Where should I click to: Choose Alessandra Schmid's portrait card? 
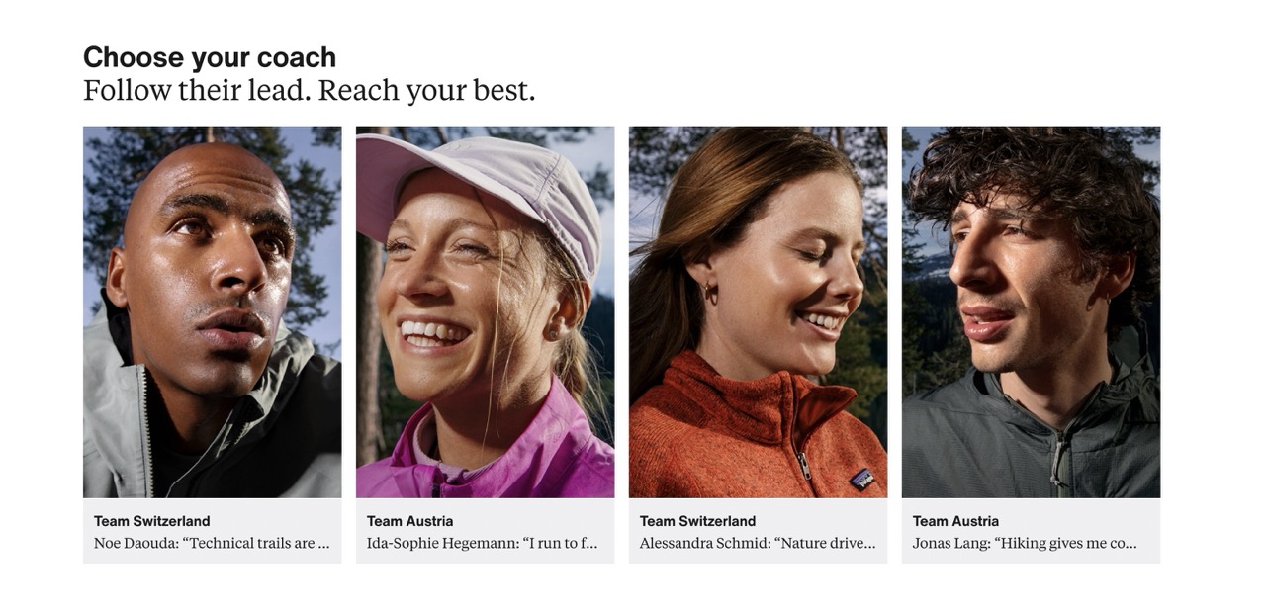pos(758,311)
